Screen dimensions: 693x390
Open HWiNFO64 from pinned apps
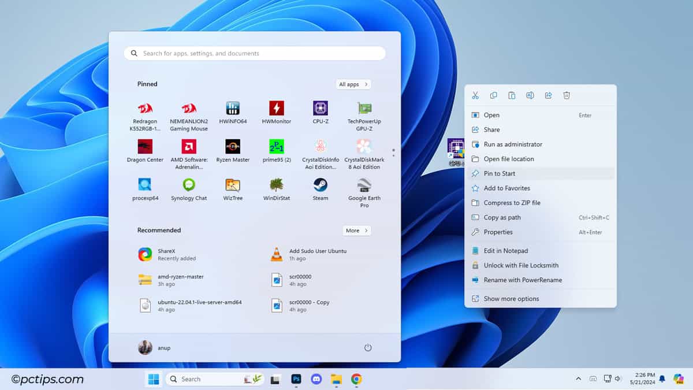click(x=233, y=113)
